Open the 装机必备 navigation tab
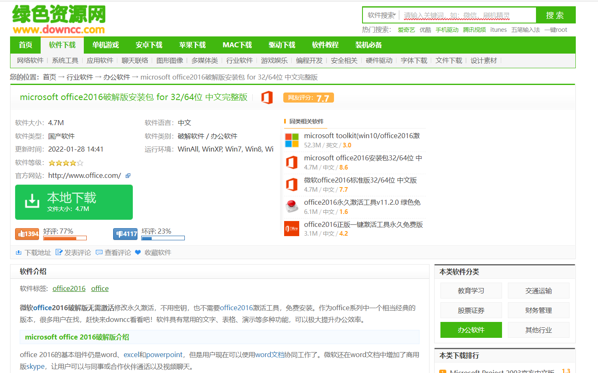Image resolution: width=598 pixels, height=373 pixels. coord(369,45)
